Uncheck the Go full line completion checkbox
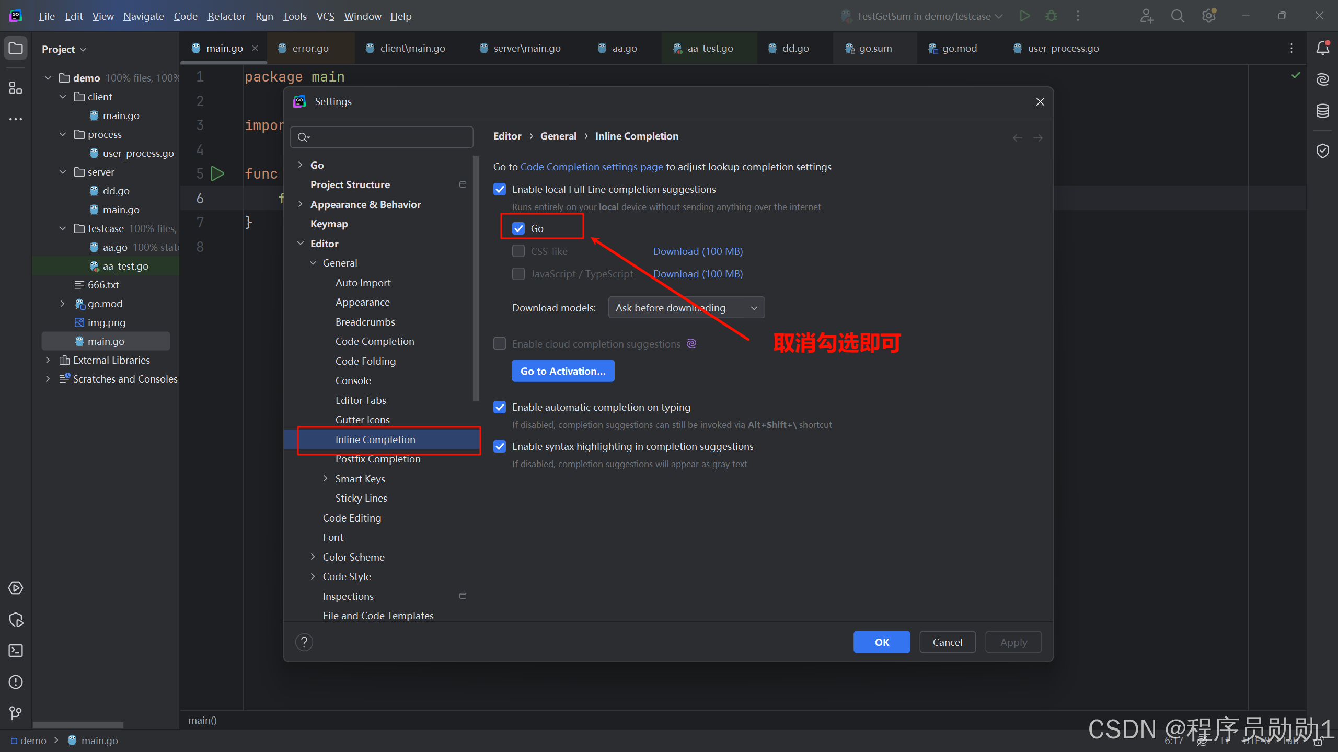Screen dimensions: 1338x752 [x=518, y=228]
